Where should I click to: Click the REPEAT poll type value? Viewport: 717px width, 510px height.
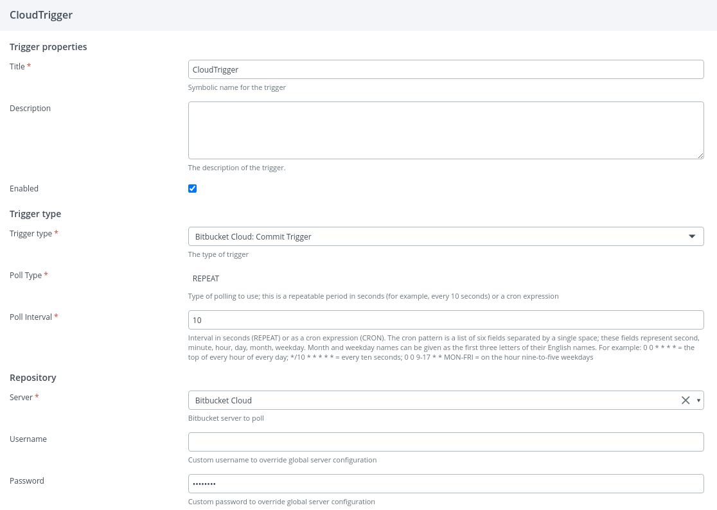pos(206,279)
